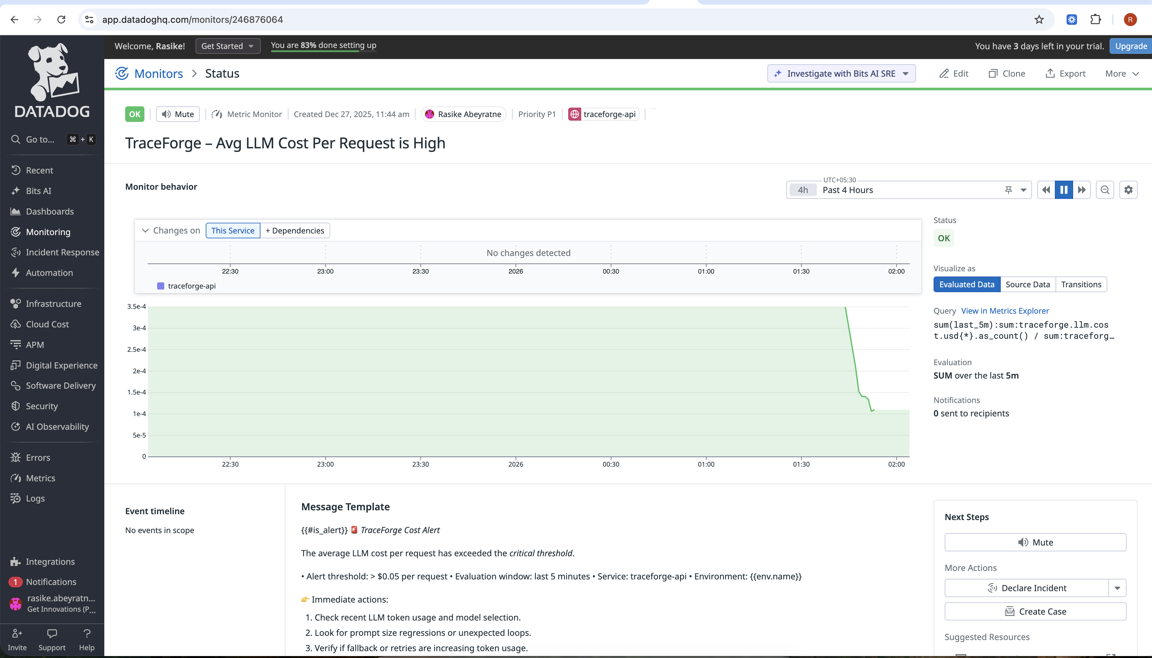This screenshot has width=1152, height=658.
Task: Collapse the Changes on section chevron
Action: 145,231
